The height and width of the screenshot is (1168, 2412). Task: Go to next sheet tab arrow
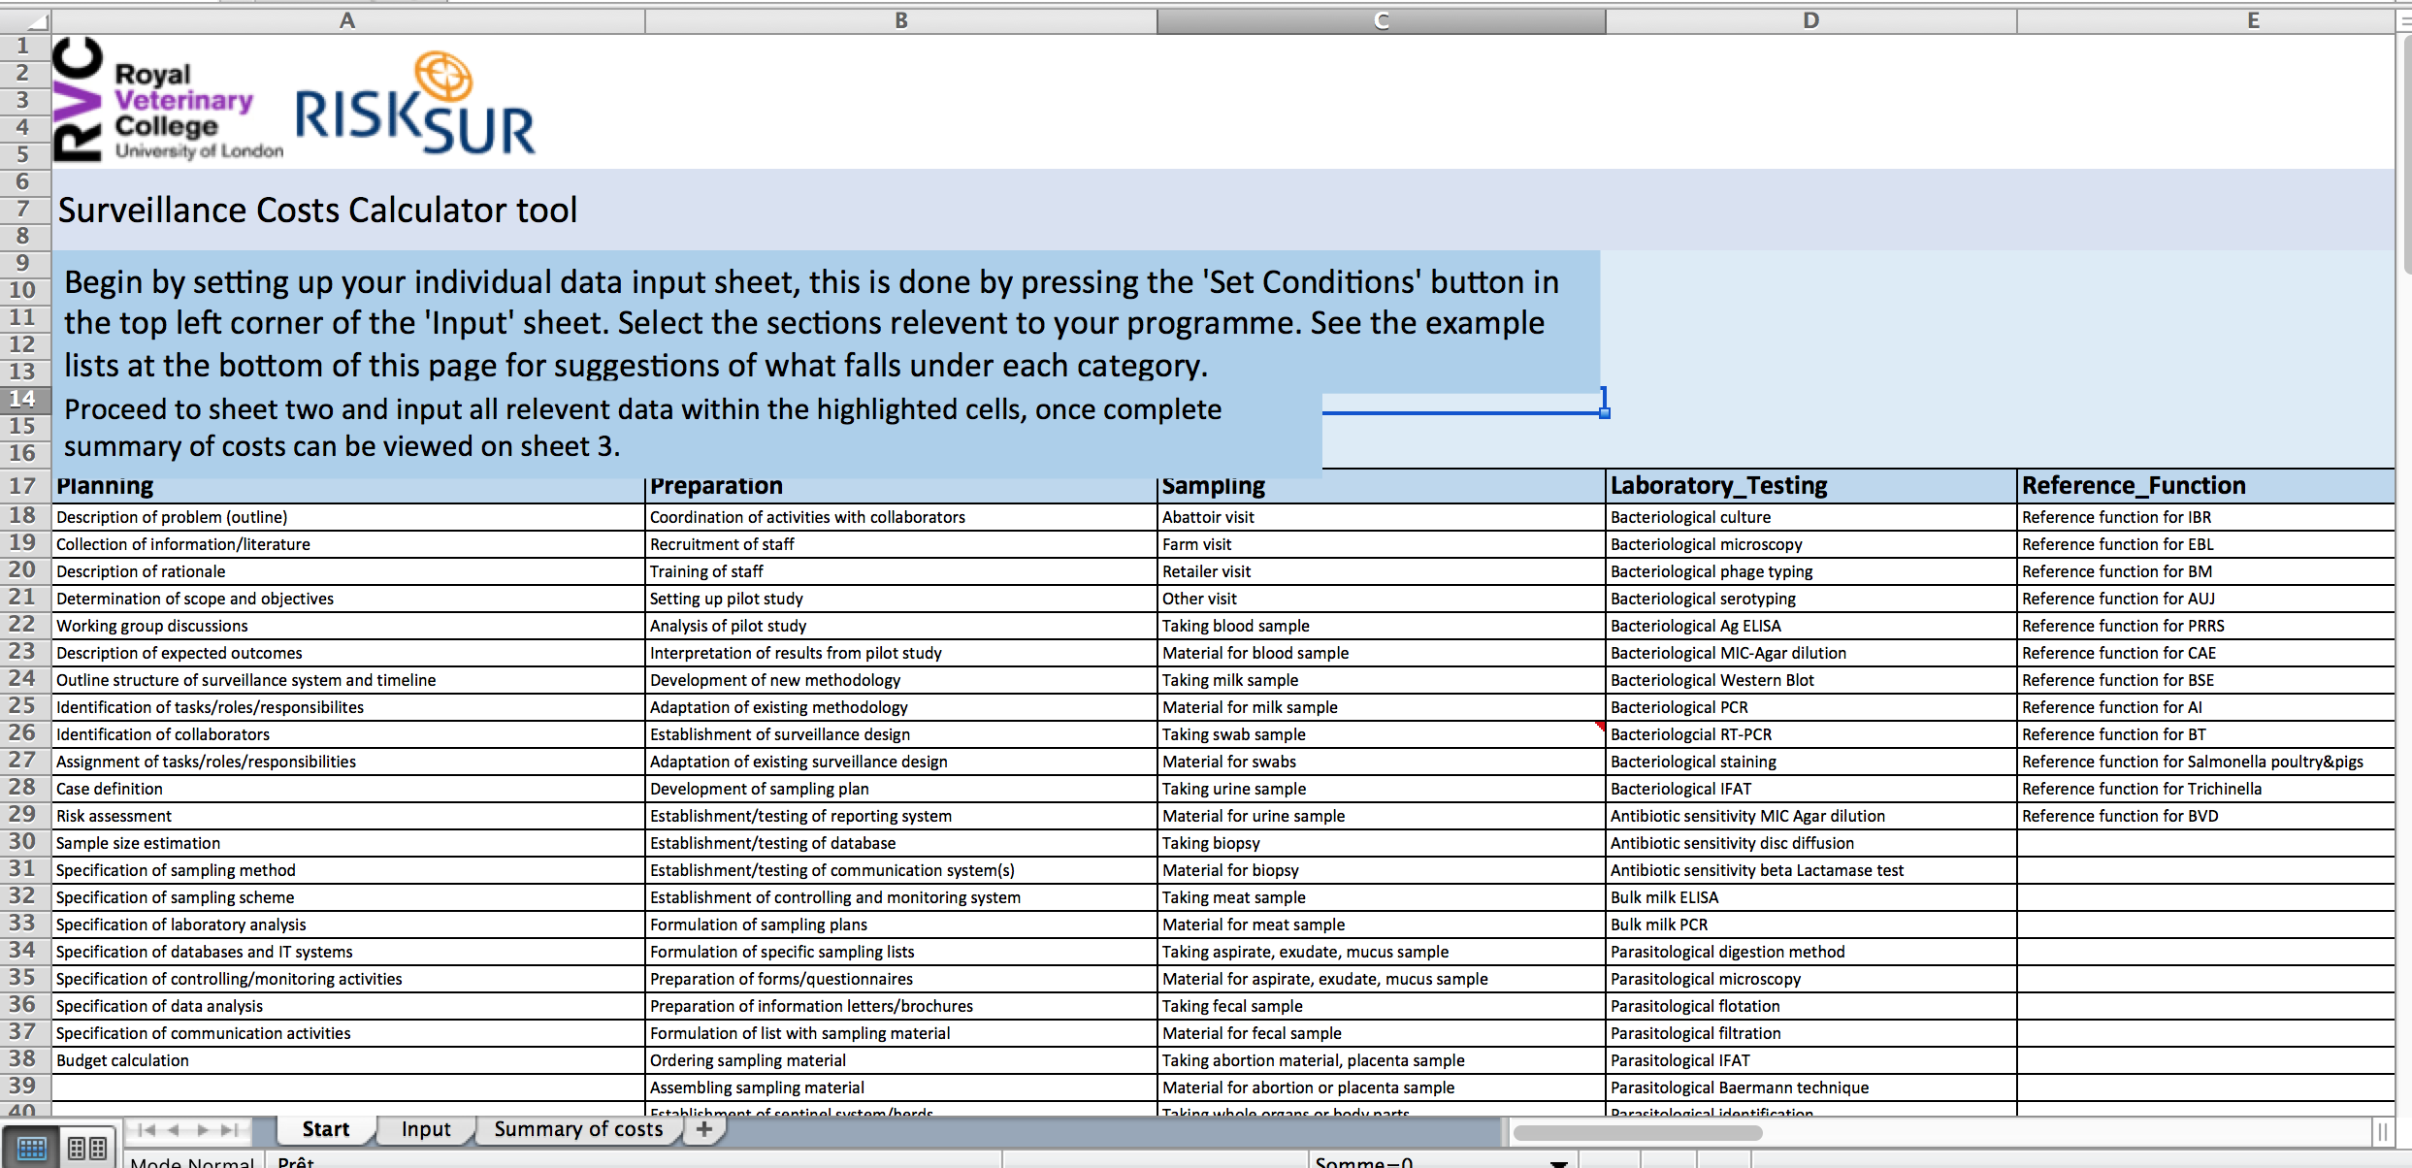coord(202,1129)
